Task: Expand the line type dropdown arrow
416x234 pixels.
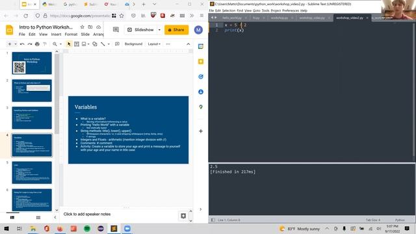Action: pos(109,44)
